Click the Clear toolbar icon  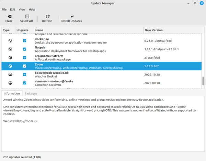tap(9, 16)
